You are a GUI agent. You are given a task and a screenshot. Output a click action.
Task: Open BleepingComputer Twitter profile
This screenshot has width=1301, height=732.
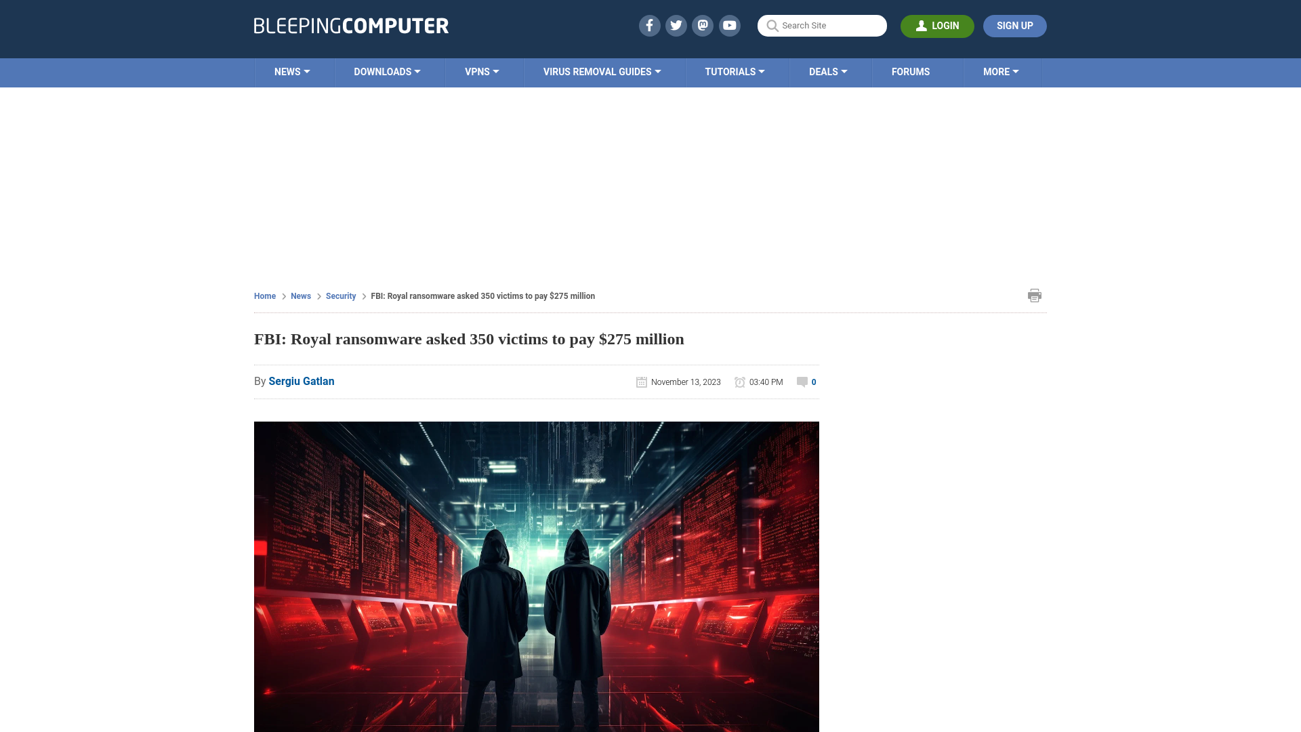(676, 25)
